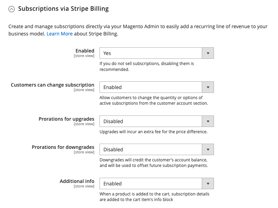
Task: Open the Learn More link about Stripe Billing
Action: point(59,34)
